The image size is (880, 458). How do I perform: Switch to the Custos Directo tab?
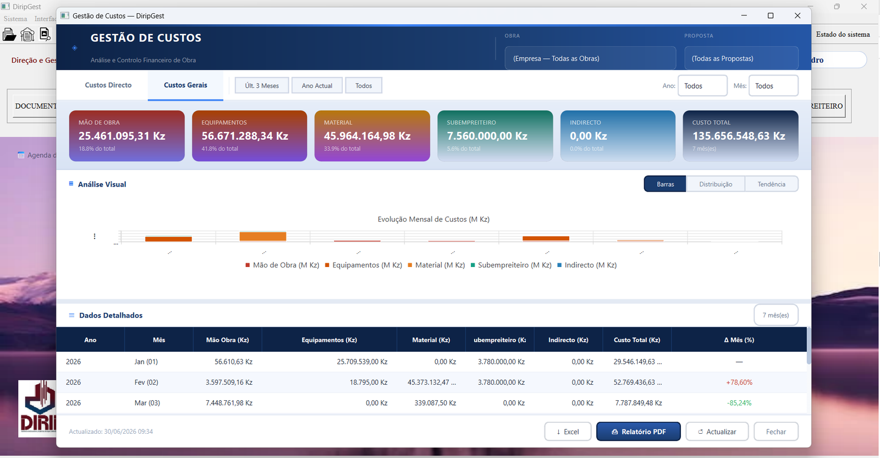[x=108, y=85]
